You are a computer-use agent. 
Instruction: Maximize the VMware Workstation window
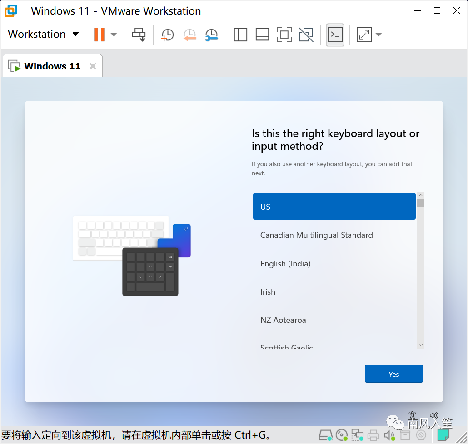tap(437, 11)
